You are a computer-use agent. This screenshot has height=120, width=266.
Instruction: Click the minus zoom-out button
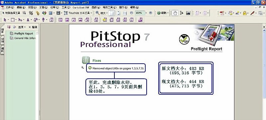click(131, 13)
